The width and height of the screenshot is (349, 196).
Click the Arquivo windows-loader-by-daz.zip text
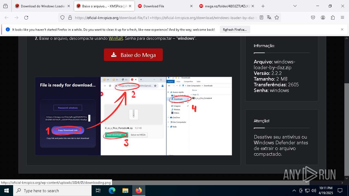pyautogui.click(x=275, y=65)
